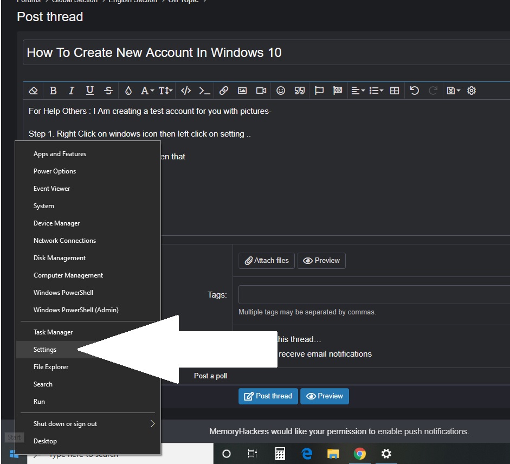This screenshot has height=464, width=510.
Task: Select Network Connections menu entry
Action: [88, 241]
